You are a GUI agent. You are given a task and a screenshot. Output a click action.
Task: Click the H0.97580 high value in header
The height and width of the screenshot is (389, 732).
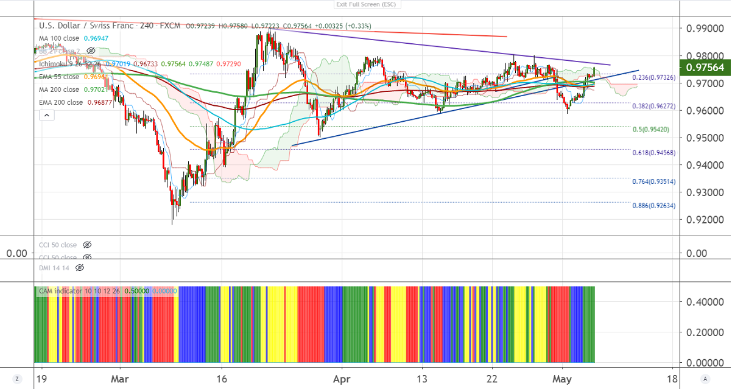tap(232, 26)
